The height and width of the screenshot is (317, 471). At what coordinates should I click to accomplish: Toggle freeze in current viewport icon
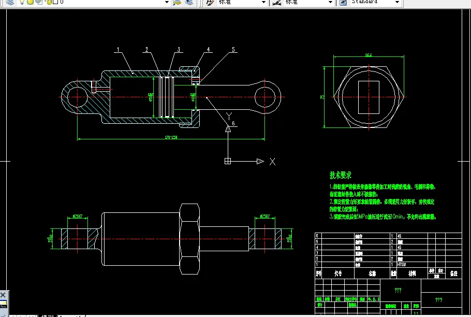39,2
